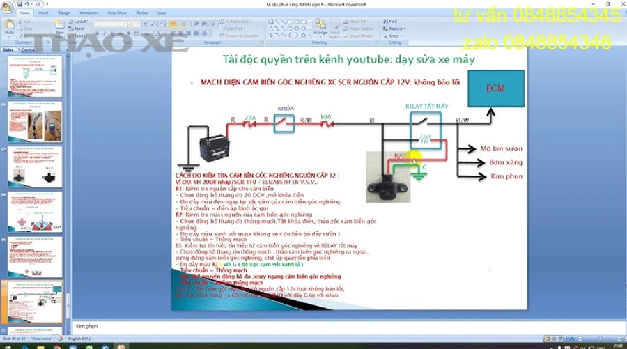Click the English (U.S.) language indicator

coord(79,339)
